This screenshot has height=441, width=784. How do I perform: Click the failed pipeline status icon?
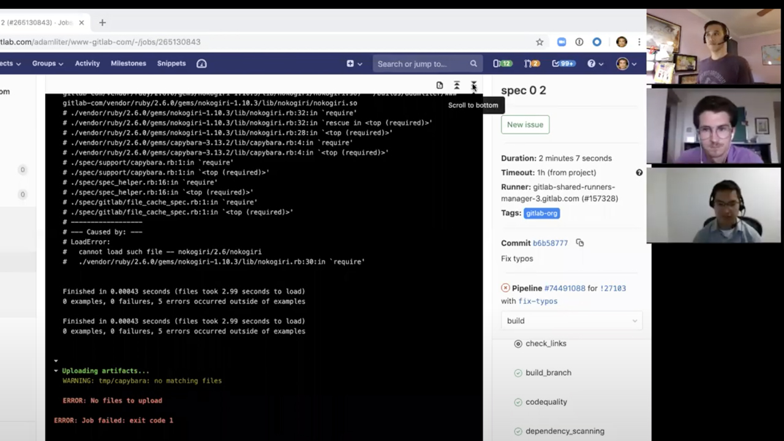505,288
